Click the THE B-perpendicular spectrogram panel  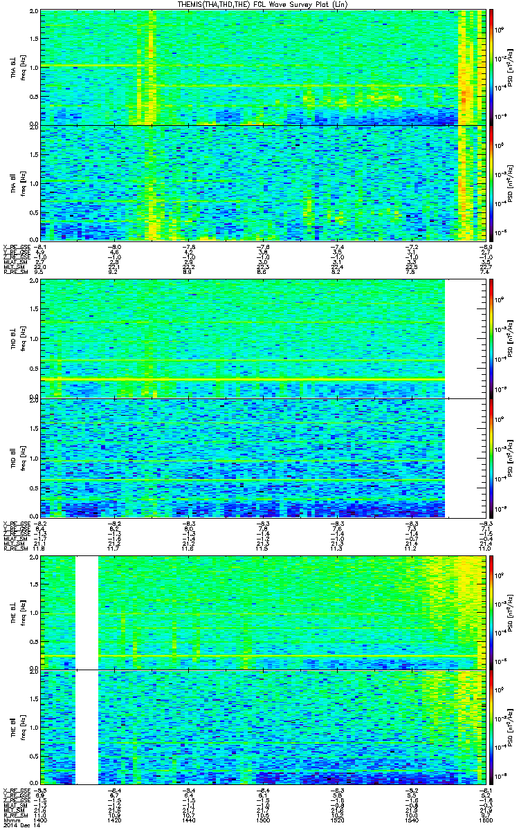pyautogui.click(x=263, y=613)
